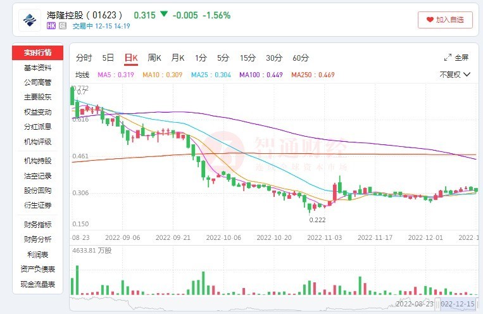Select the 周K chart tab
The width and height of the screenshot is (483, 314).
pyautogui.click(x=154, y=58)
